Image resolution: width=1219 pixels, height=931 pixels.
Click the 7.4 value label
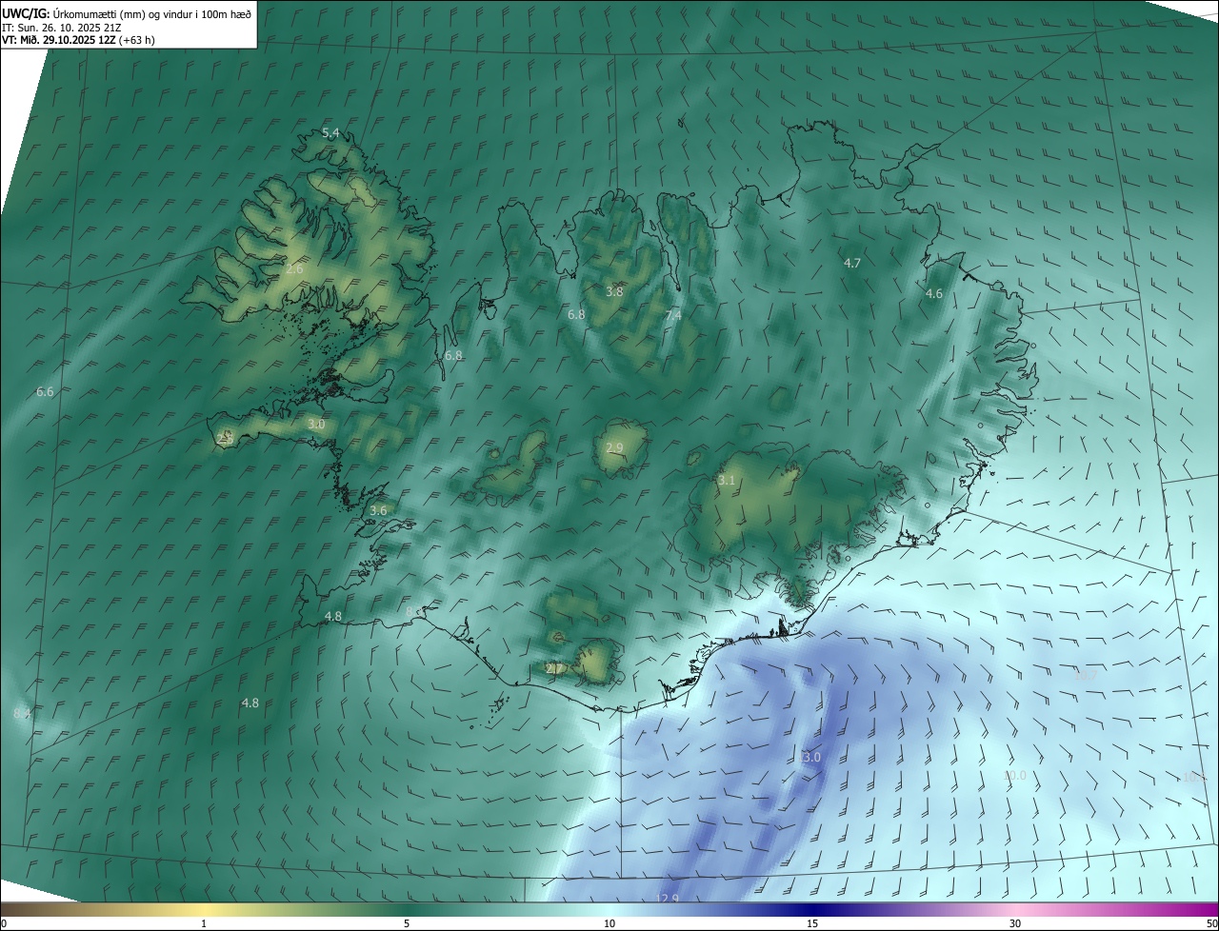[x=673, y=315]
